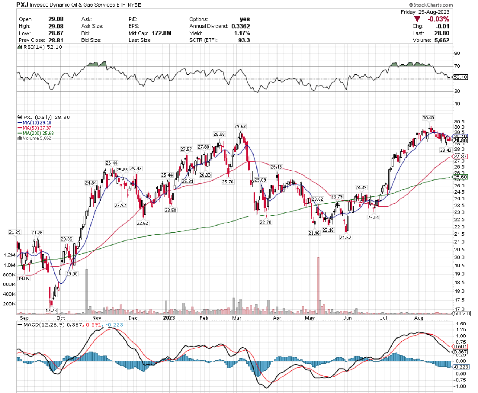Image resolution: width=478 pixels, height=393 pixels.
Task: Click the 30.40 high price annotation
Action: [428, 118]
